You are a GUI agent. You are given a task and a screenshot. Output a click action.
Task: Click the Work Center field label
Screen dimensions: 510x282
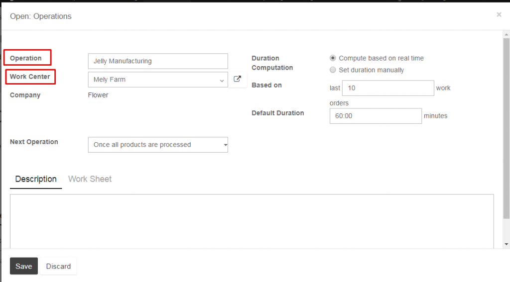click(30, 77)
